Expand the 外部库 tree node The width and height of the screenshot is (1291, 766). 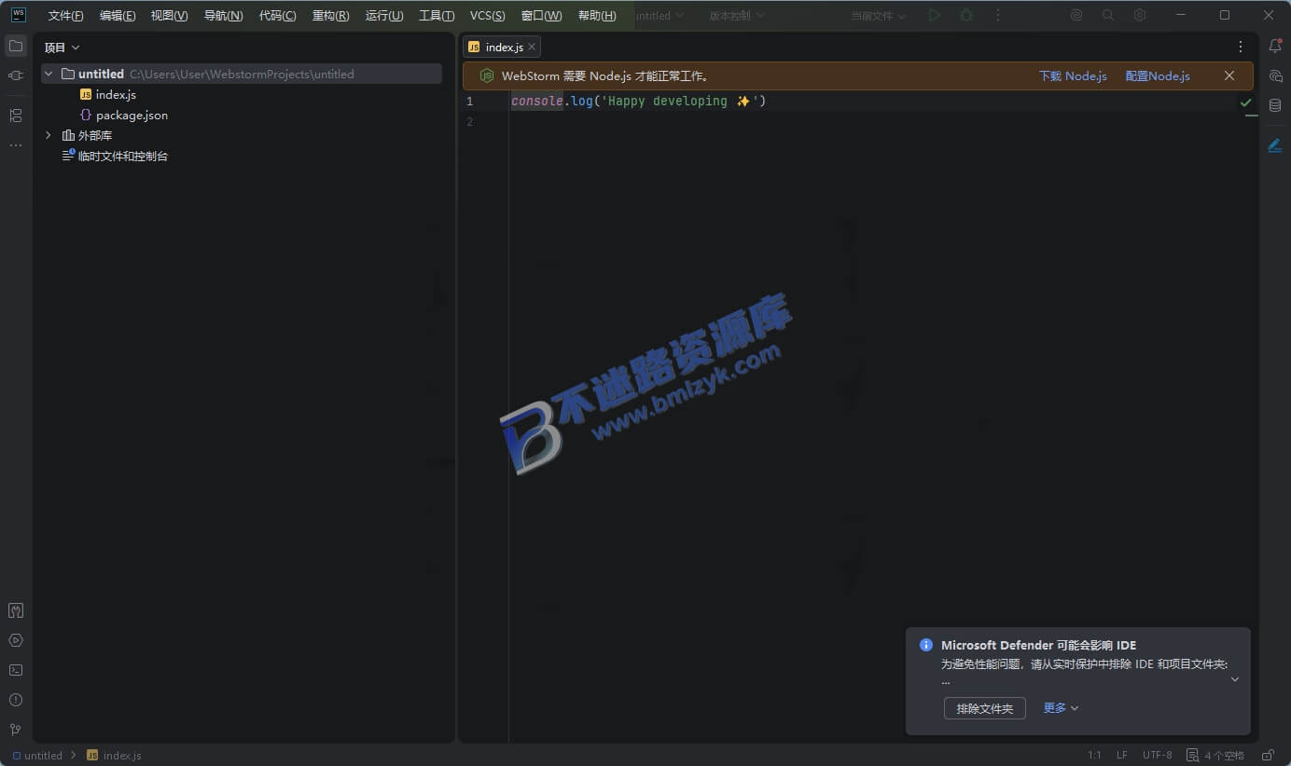pos(49,135)
